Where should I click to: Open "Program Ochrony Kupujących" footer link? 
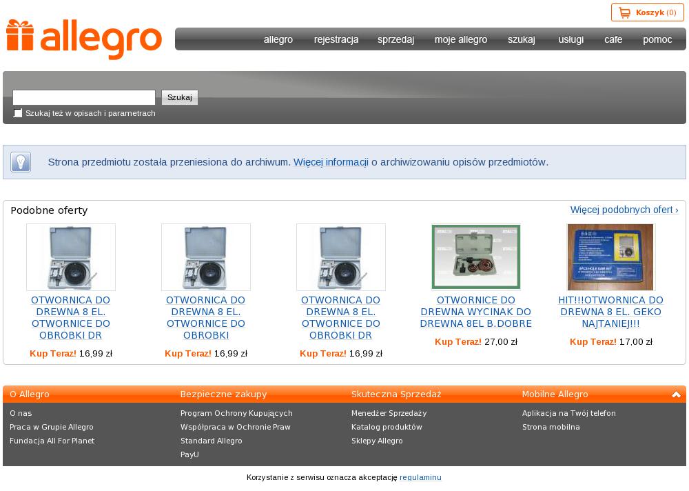(x=236, y=413)
